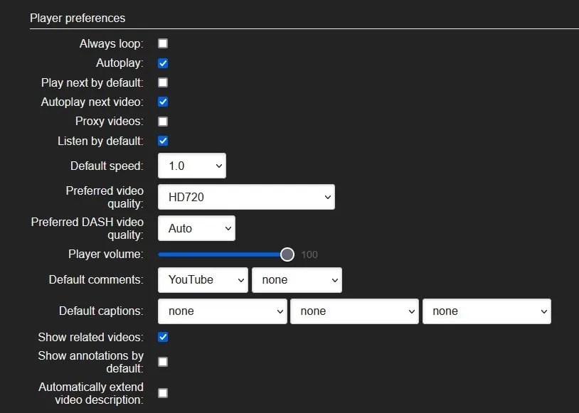The image size is (579, 413).
Task: Disable Autoplay next video
Action: (163, 102)
